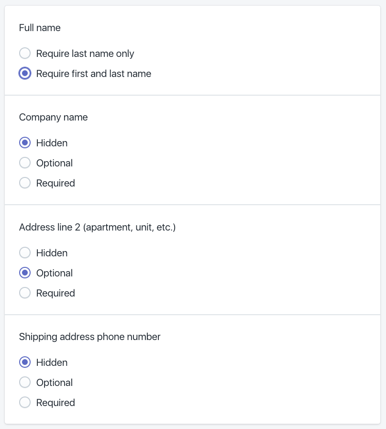Click the selected 'Hidden' radio under phone number
386x429 pixels.
pos(25,362)
